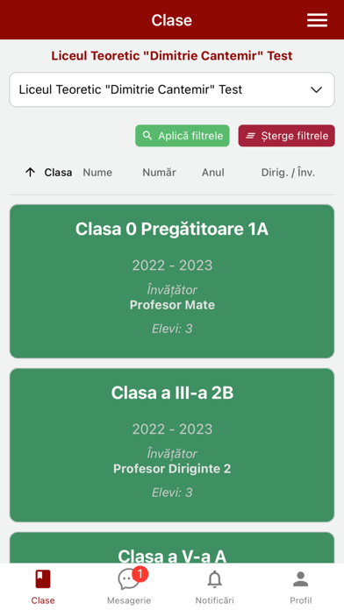Sort classes by Număr column
The height and width of the screenshot is (610, 344).
pyautogui.click(x=159, y=173)
